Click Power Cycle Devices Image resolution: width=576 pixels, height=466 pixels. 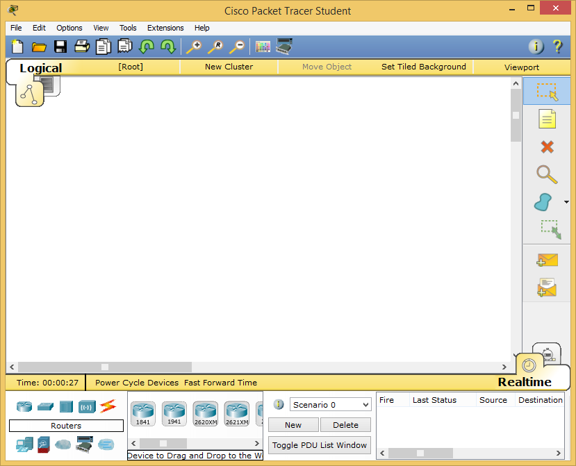pos(137,383)
